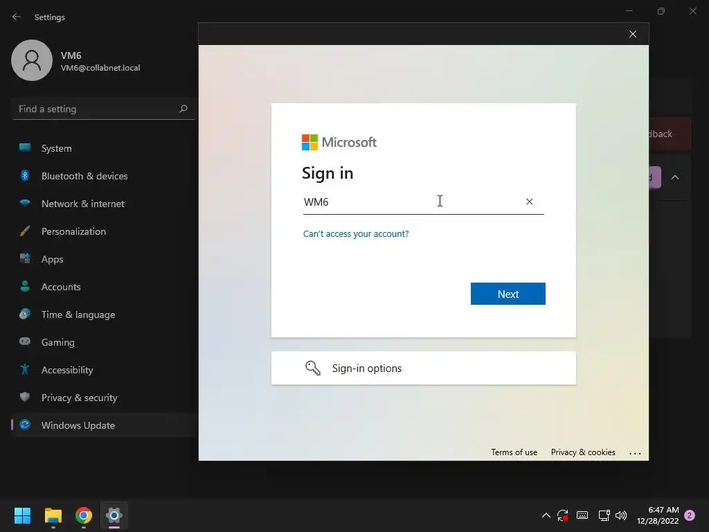This screenshot has height=532, width=709.
Task: Click the System monitor icon
Action: 25,148
